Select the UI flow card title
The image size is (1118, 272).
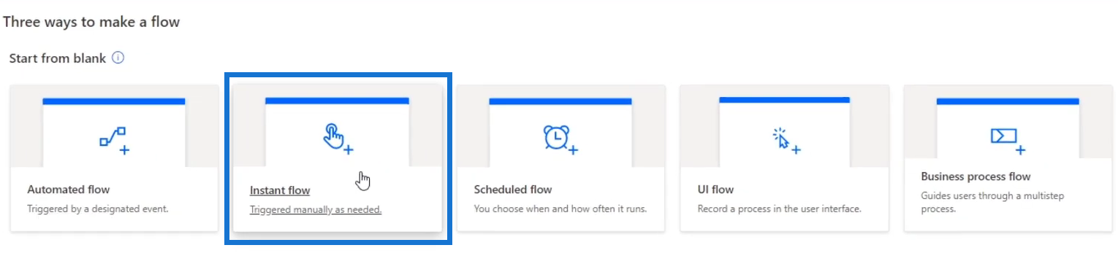(715, 190)
